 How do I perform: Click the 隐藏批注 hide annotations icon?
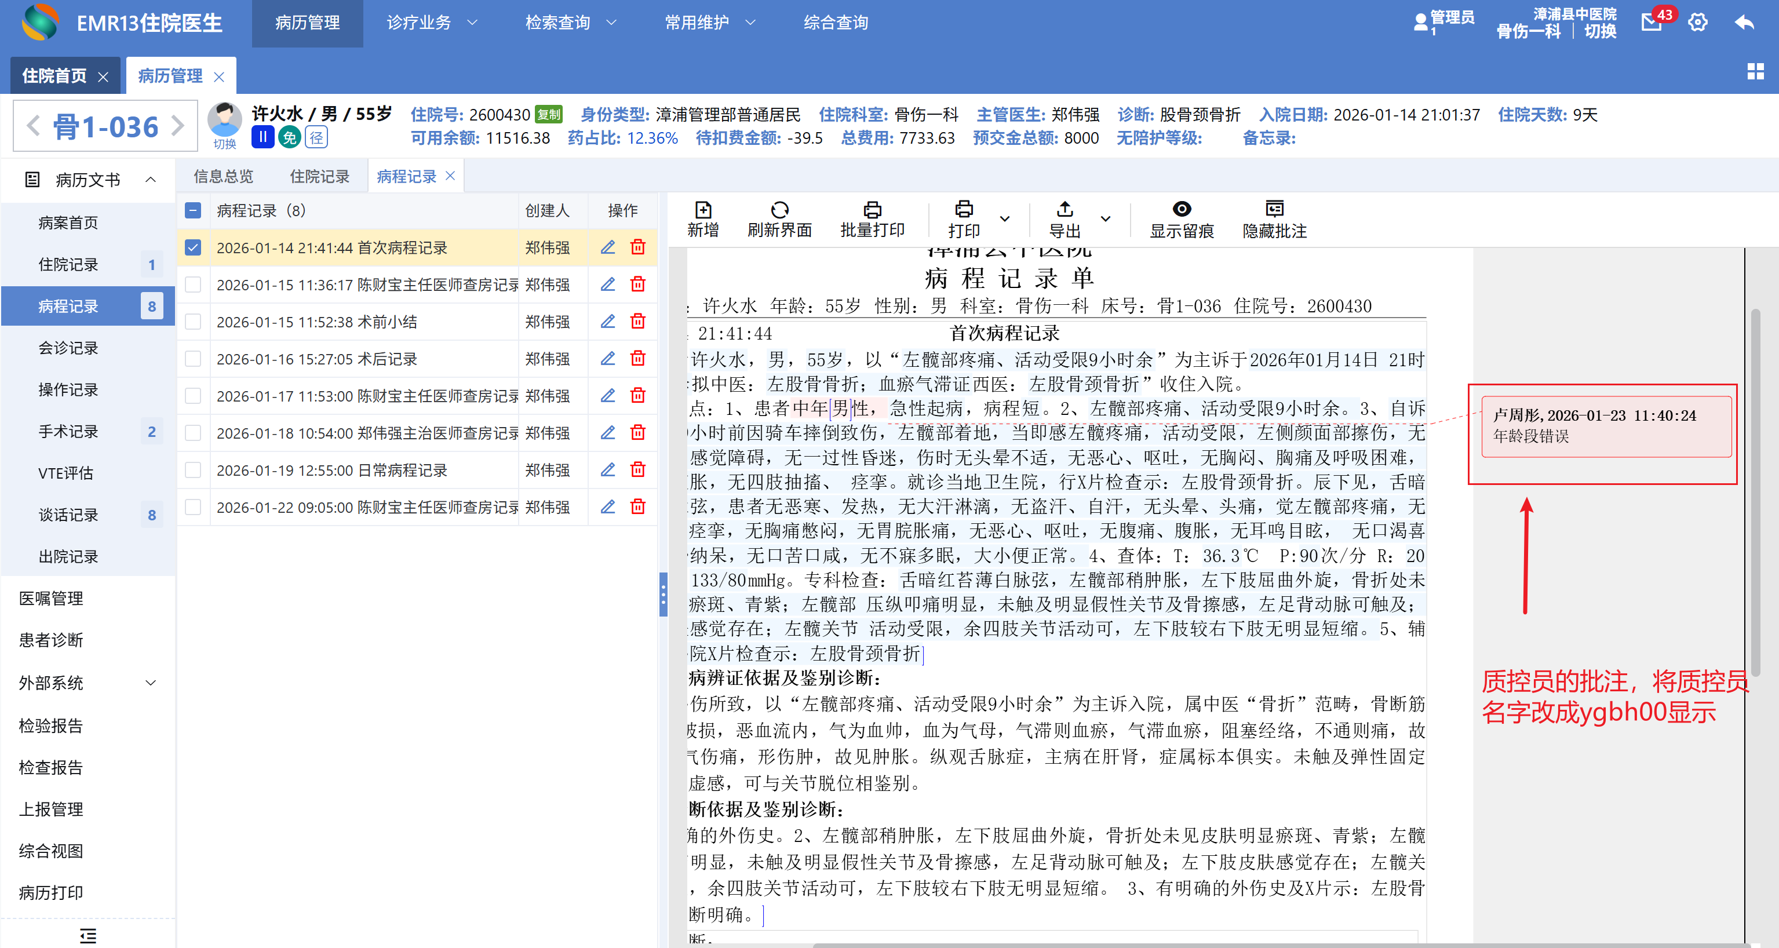[x=1274, y=209]
